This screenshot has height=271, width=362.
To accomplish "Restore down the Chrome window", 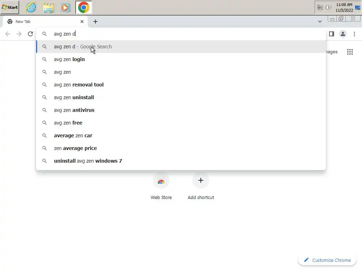I will pos(341,19).
